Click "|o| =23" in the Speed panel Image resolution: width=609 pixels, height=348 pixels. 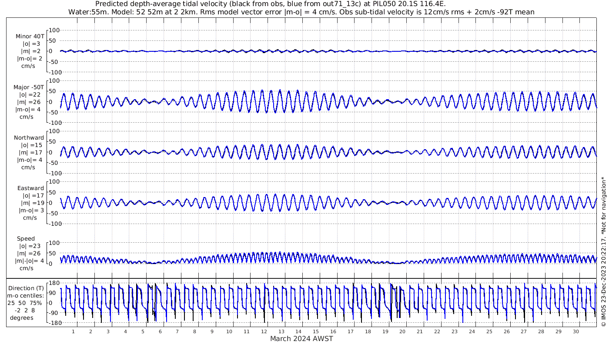pyautogui.click(x=30, y=246)
